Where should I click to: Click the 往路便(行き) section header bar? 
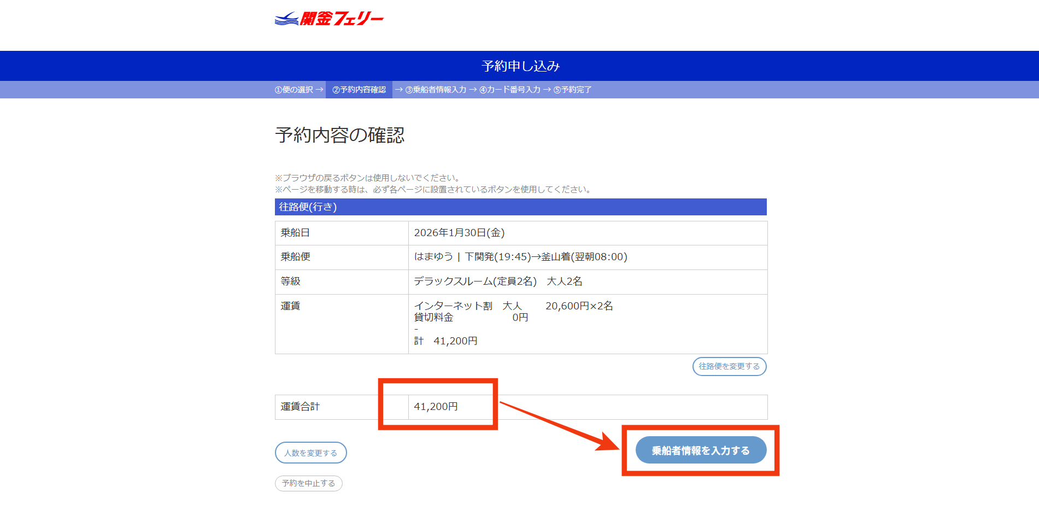coord(520,207)
